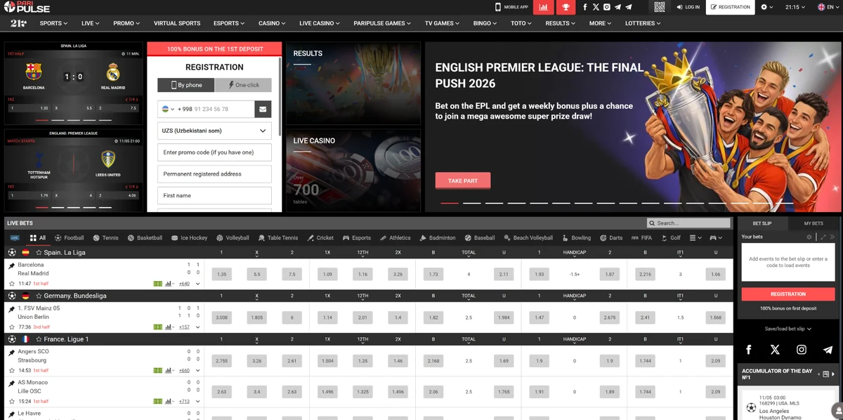Switch to the My Bets tab
Viewport: 843px width, 420px height.
[x=813, y=223]
